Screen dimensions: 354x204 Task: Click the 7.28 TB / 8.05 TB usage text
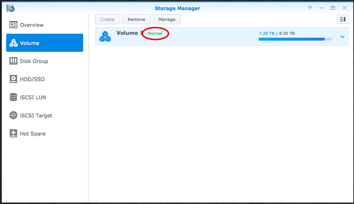pyautogui.click(x=277, y=33)
